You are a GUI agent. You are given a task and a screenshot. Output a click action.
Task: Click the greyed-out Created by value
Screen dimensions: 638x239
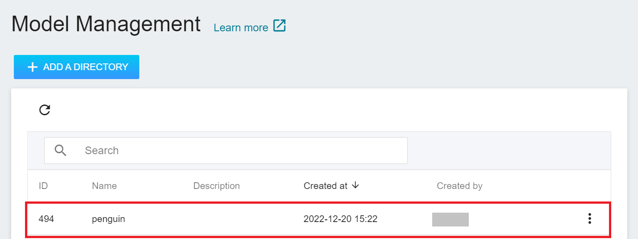coord(450,219)
